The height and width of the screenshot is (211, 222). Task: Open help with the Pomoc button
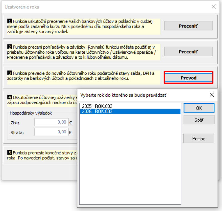click(199, 138)
